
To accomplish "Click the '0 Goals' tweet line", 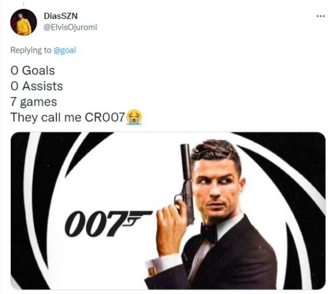I will click(33, 70).
